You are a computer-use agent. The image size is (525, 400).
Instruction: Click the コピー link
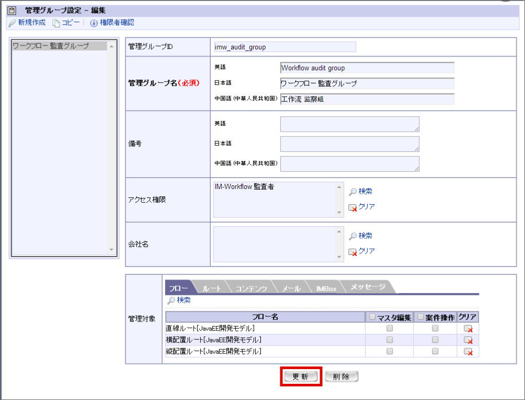[71, 23]
